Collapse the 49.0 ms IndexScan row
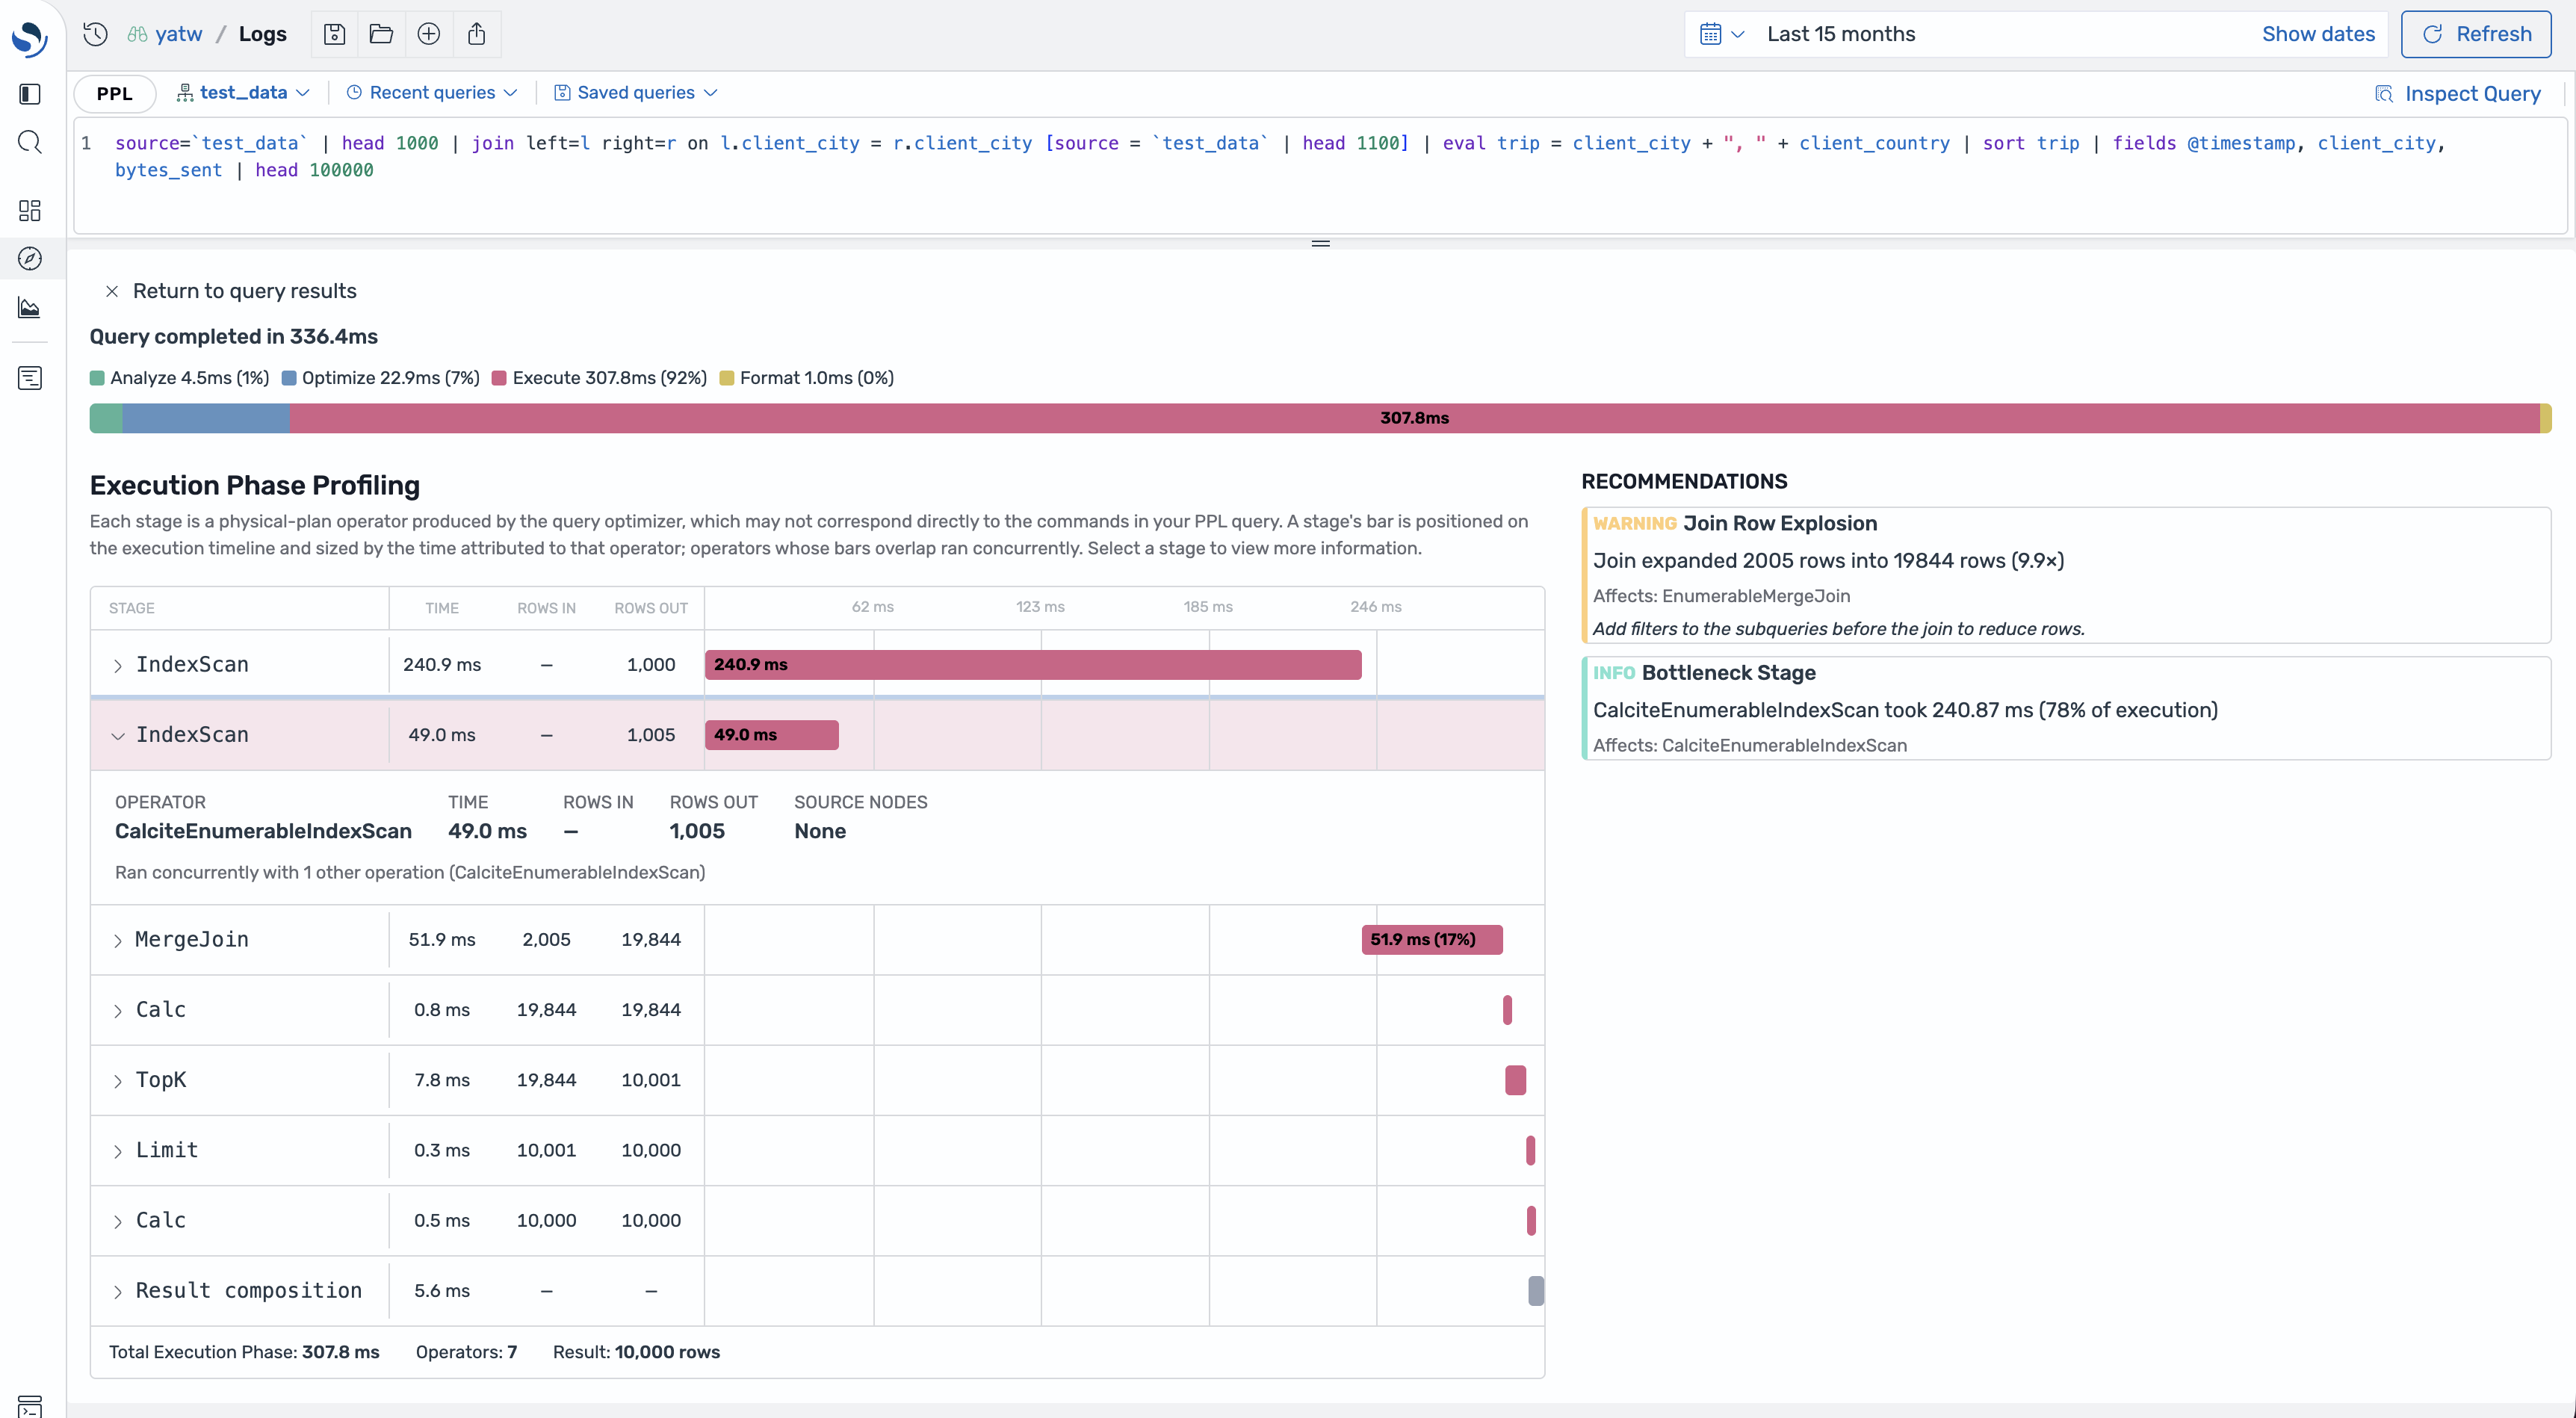 point(118,735)
